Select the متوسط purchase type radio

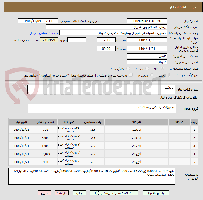(152, 75)
